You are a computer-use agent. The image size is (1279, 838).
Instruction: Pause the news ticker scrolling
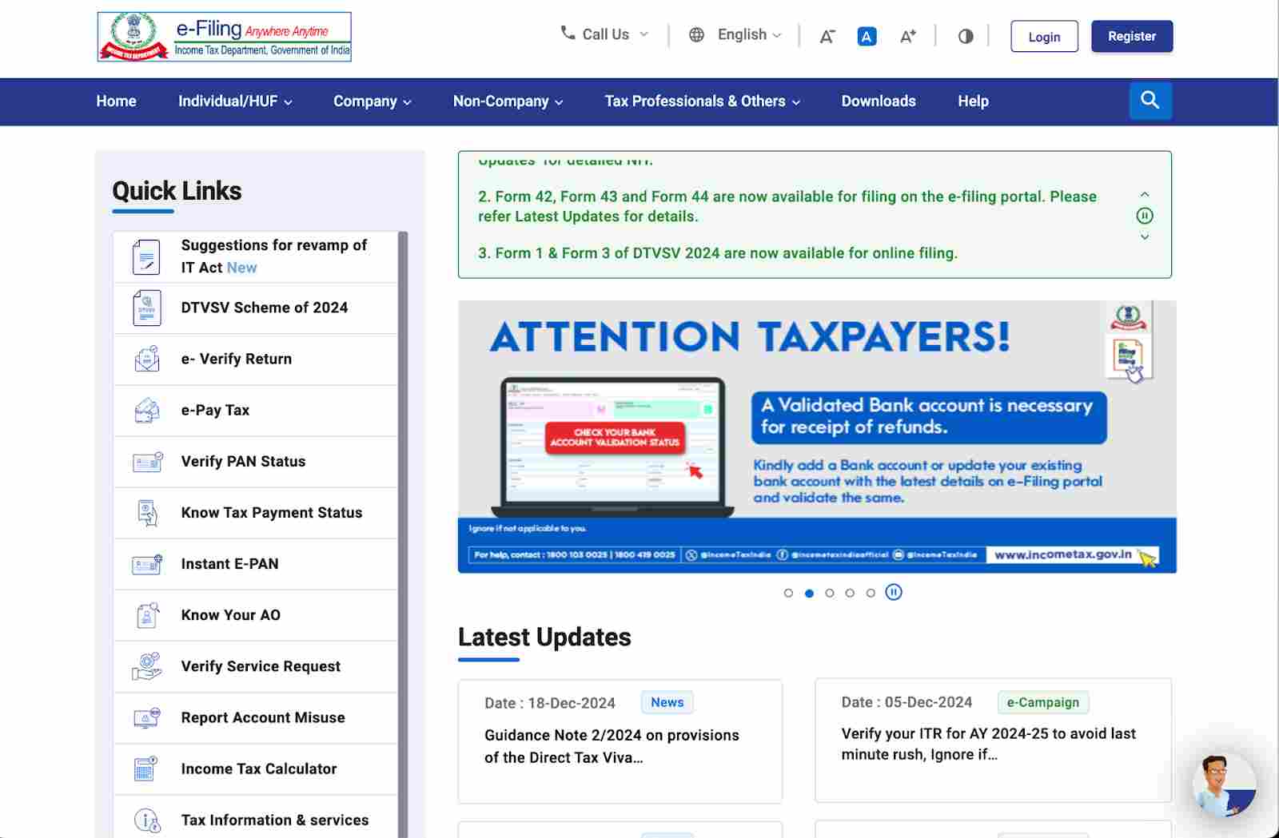pyautogui.click(x=1145, y=216)
